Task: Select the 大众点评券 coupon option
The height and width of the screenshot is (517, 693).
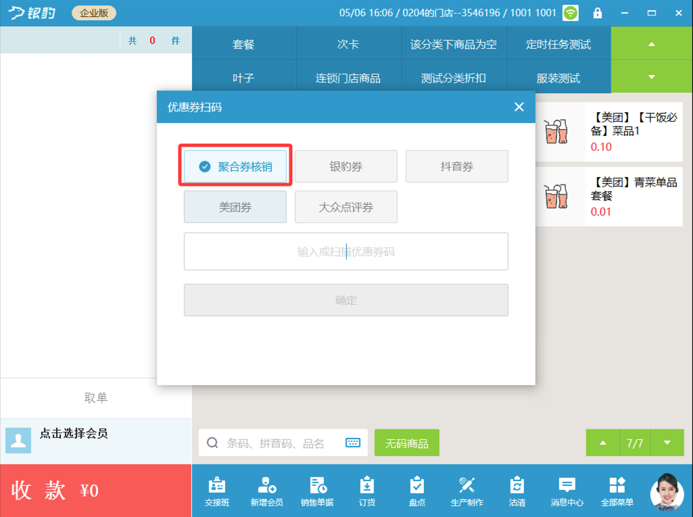Action: 346,207
